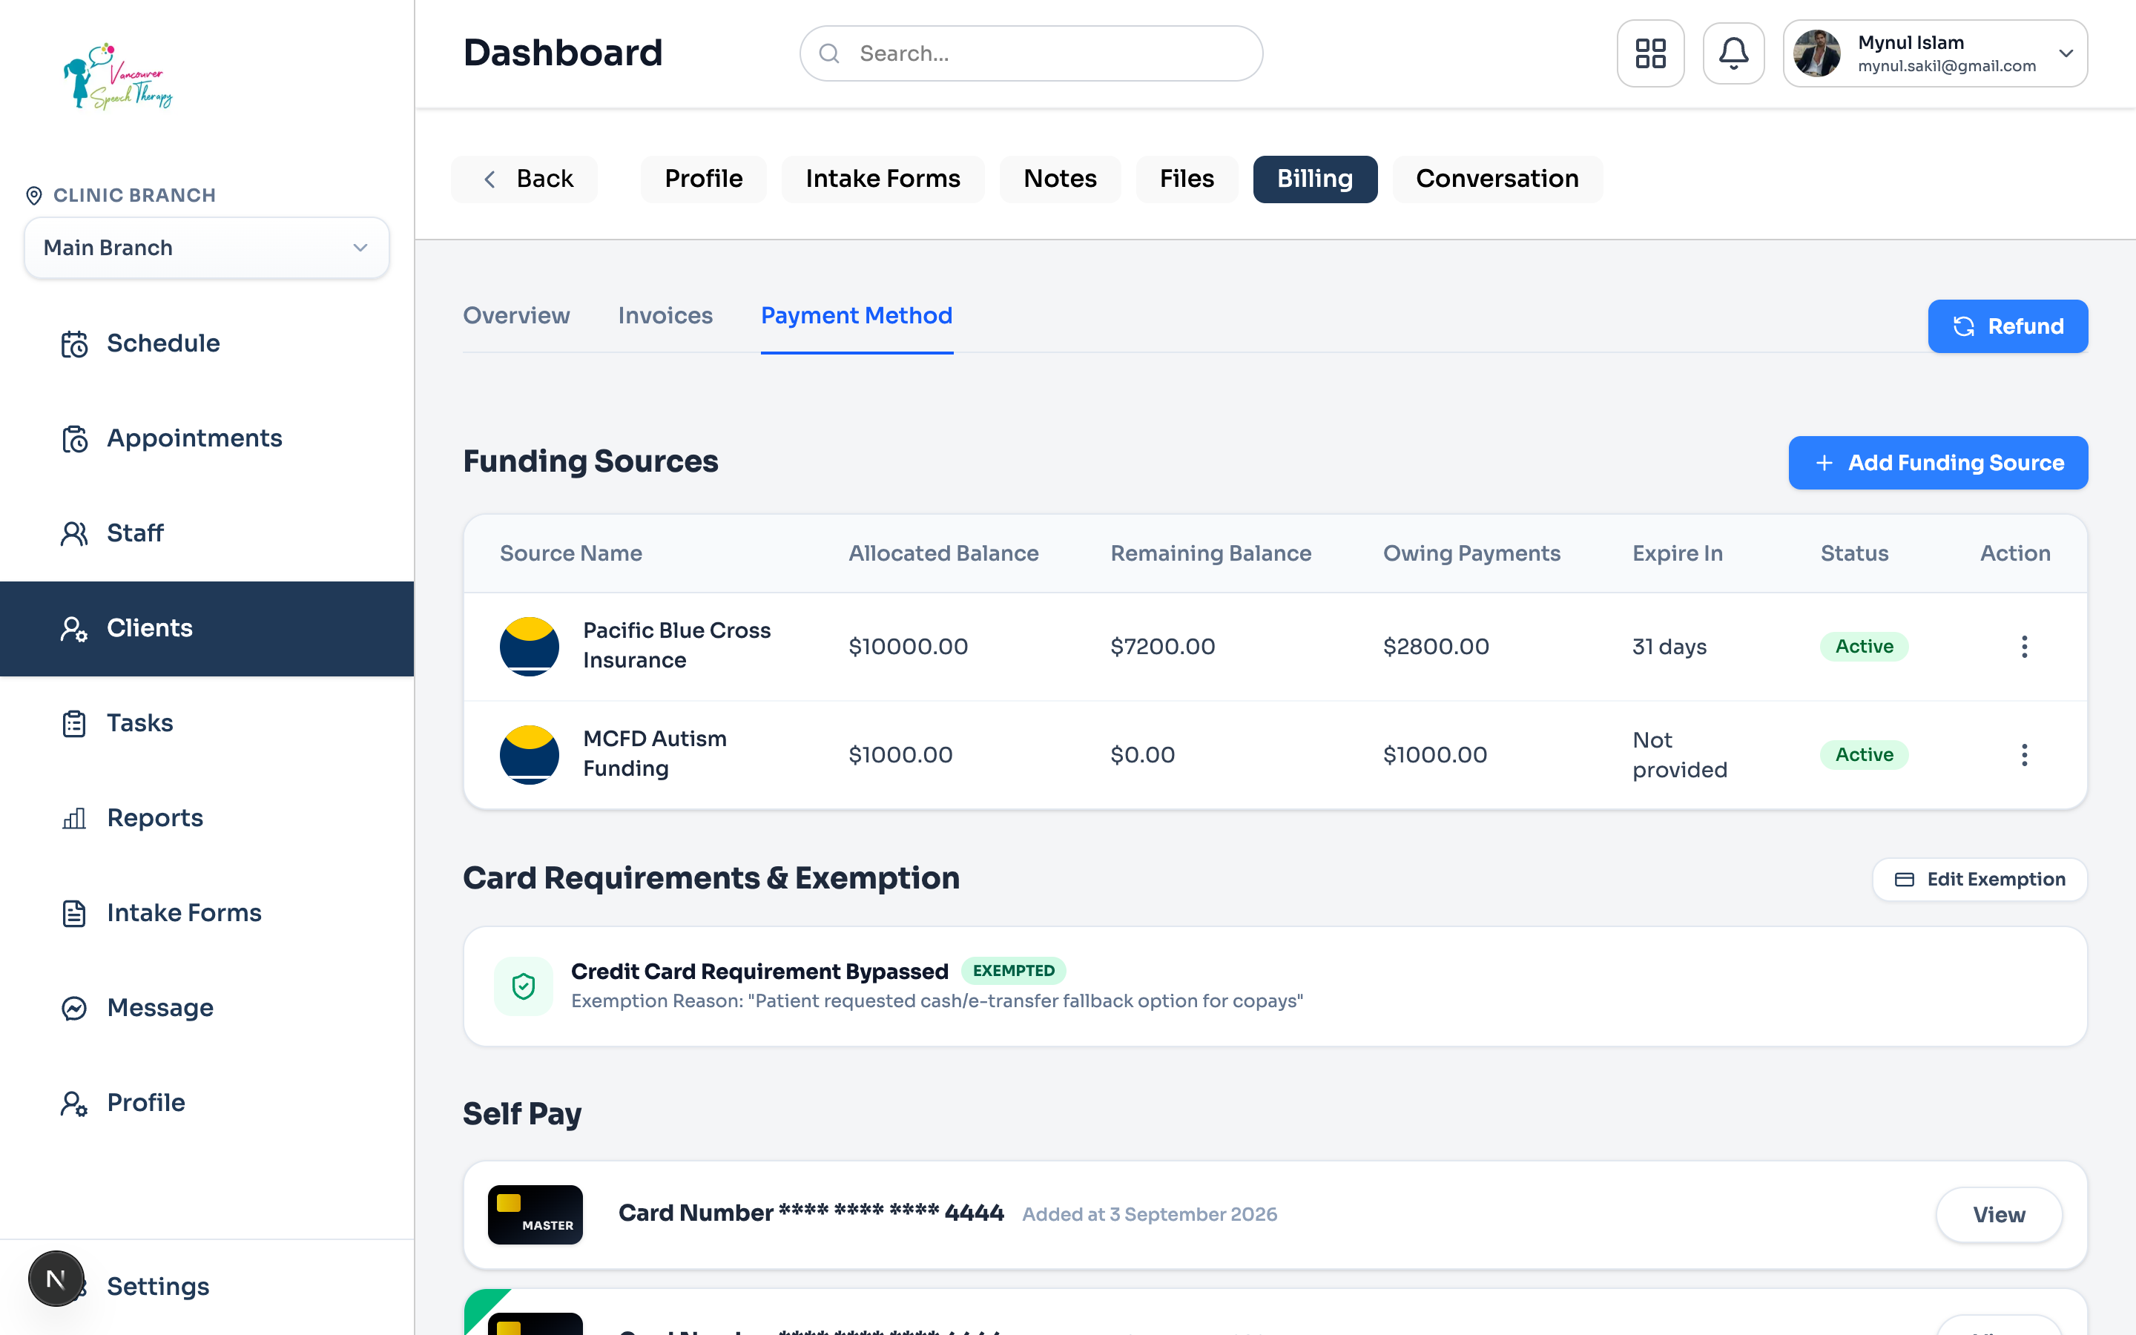Select Clients in the sidebar
This screenshot has width=2136, height=1335.
point(206,627)
